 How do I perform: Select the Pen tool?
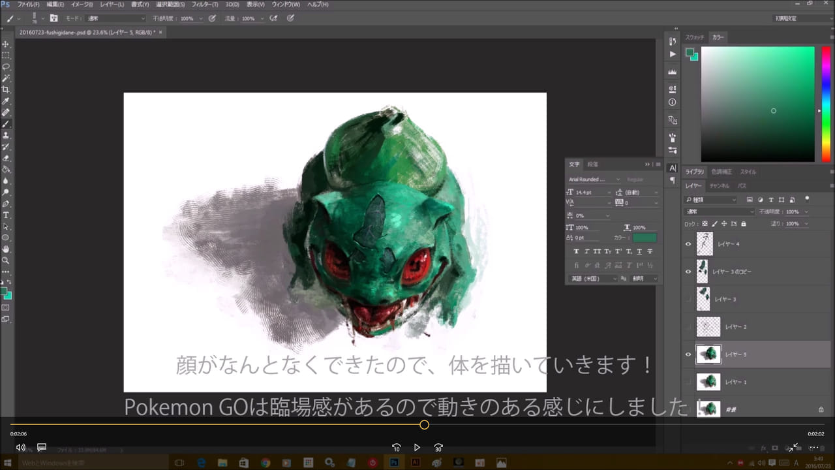6,203
